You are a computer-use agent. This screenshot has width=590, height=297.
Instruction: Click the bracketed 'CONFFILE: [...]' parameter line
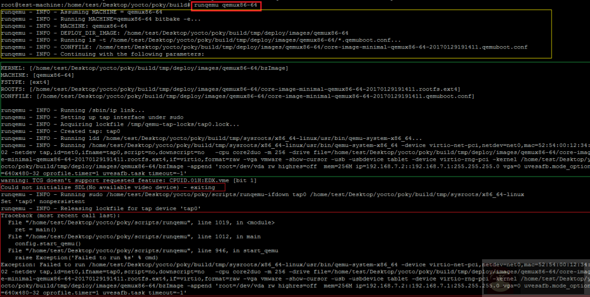tap(238, 96)
